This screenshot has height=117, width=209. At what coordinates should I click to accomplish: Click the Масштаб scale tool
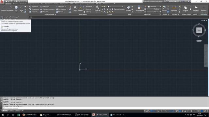point(44,12)
